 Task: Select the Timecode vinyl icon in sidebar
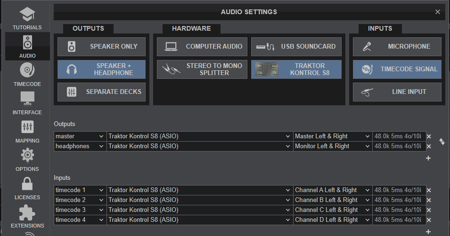(27, 74)
